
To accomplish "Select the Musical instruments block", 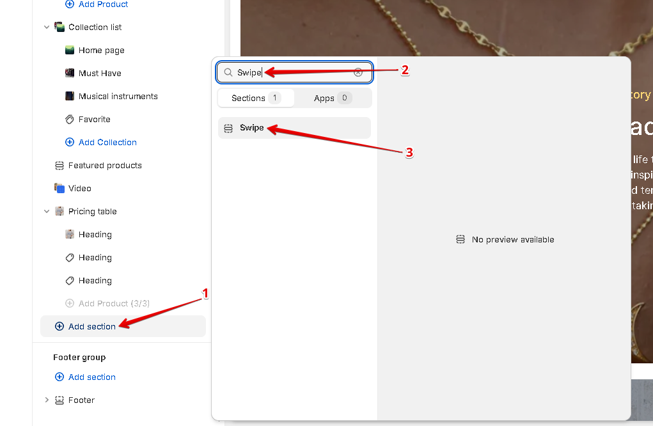I will 118,96.
